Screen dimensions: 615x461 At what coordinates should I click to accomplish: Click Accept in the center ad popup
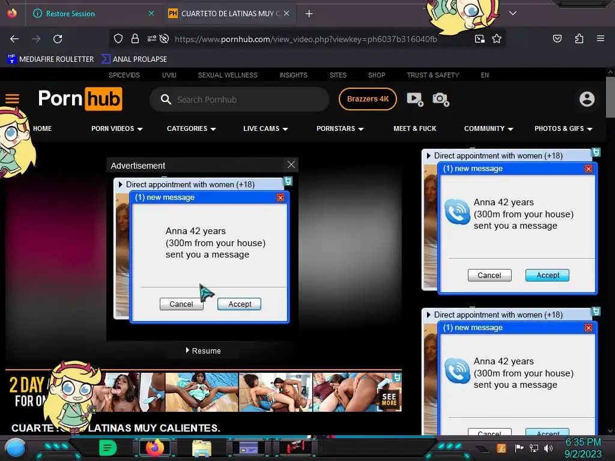(239, 304)
